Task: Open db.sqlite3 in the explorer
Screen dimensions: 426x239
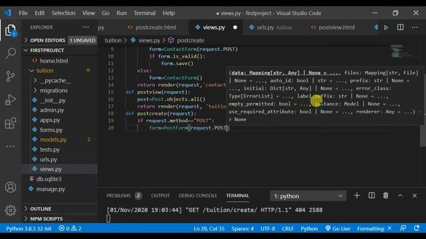Action: point(49,179)
